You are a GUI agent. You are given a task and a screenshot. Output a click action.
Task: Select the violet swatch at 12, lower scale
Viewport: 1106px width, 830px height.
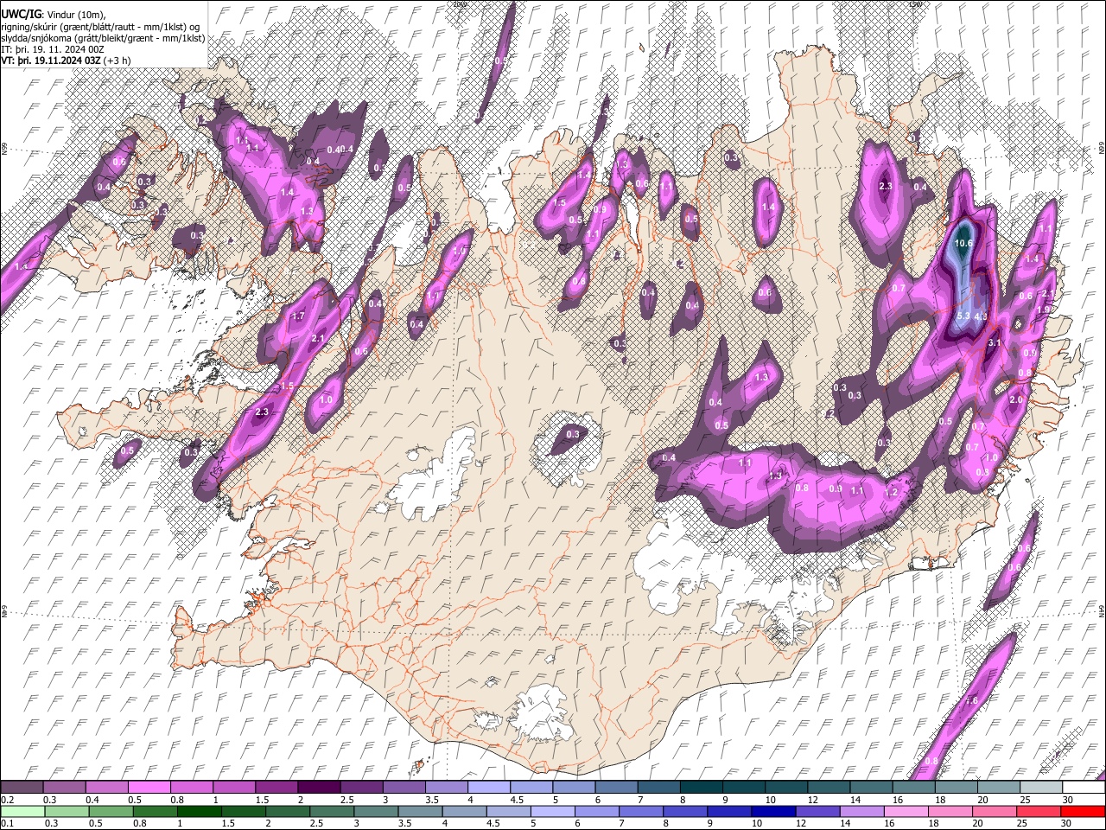pos(818,811)
